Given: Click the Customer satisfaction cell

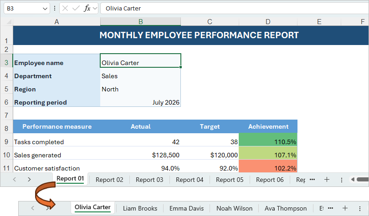Looking at the screenshot, I should point(56,166).
